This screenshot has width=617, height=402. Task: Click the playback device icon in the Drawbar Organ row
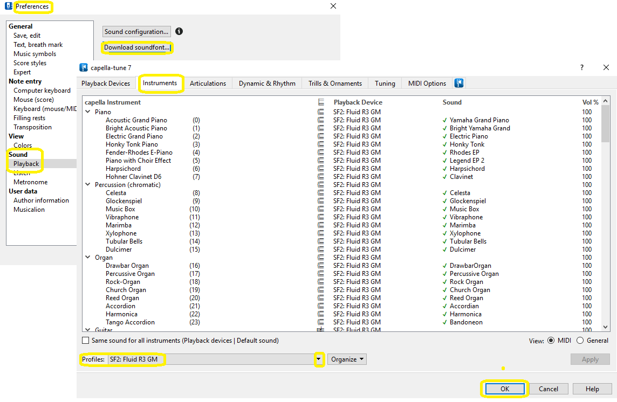pyautogui.click(x=321, y=266)
